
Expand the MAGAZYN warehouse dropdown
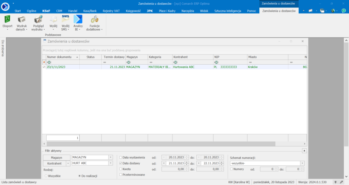[110, 157]
